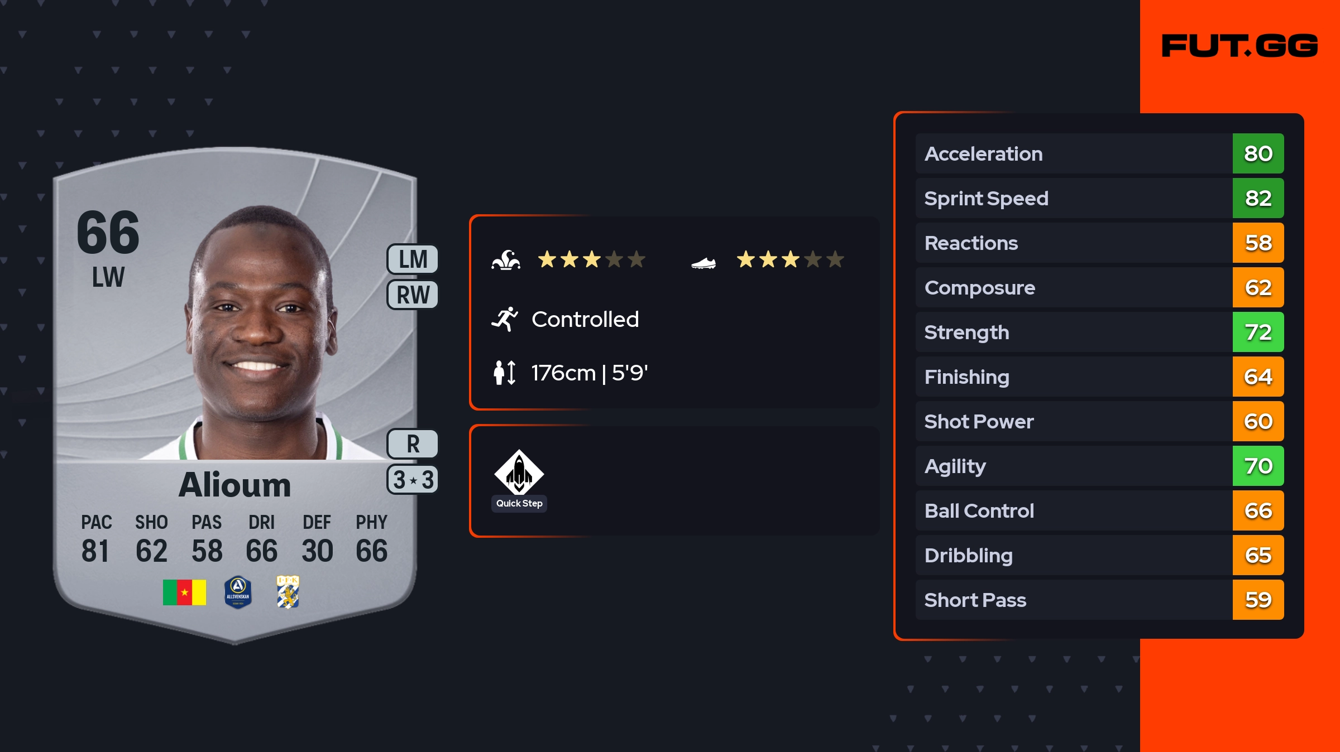Click the running figure AcceleRATE icon
The height and width of the screenshot is (752, 1340).
[x=505, y=319]
